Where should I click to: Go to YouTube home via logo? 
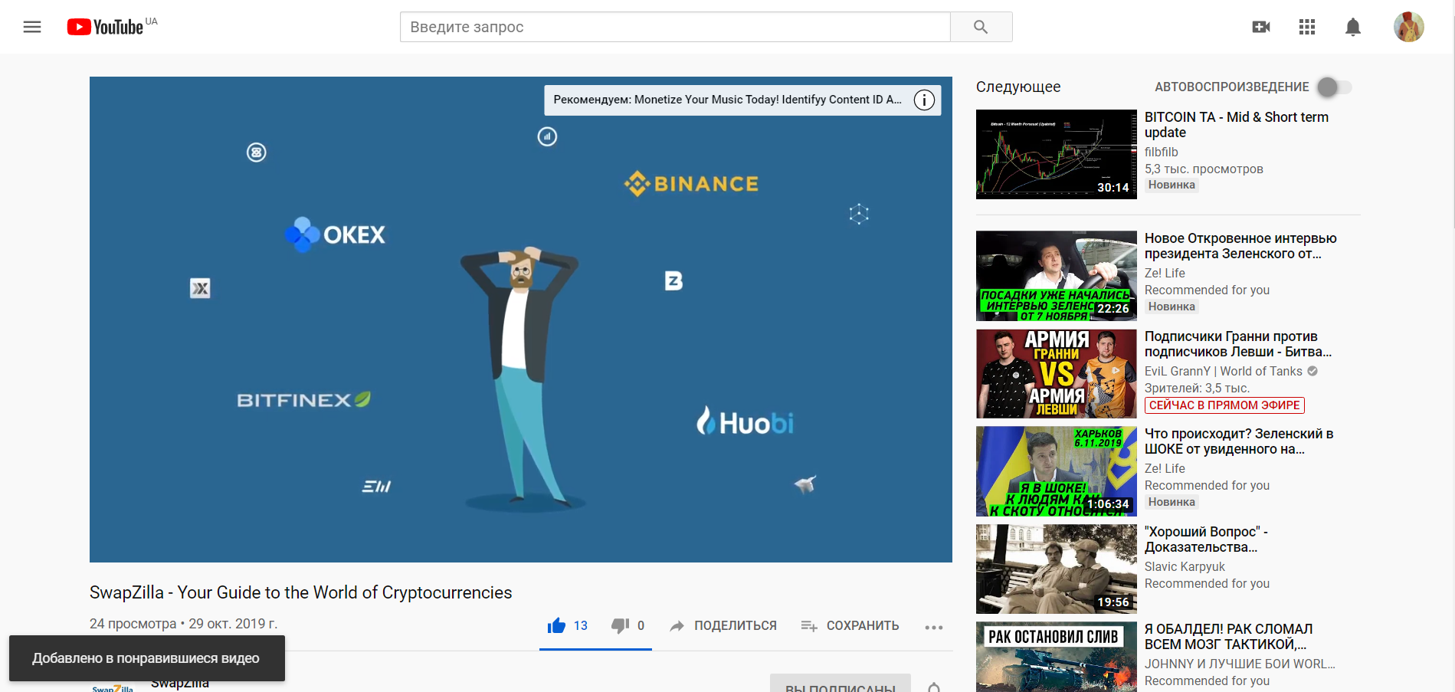click(105, 27)
